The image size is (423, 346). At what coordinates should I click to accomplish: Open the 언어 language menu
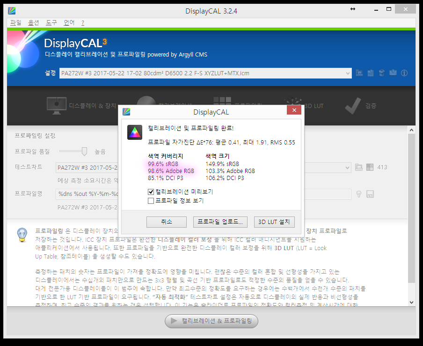[x=69, y=22]
